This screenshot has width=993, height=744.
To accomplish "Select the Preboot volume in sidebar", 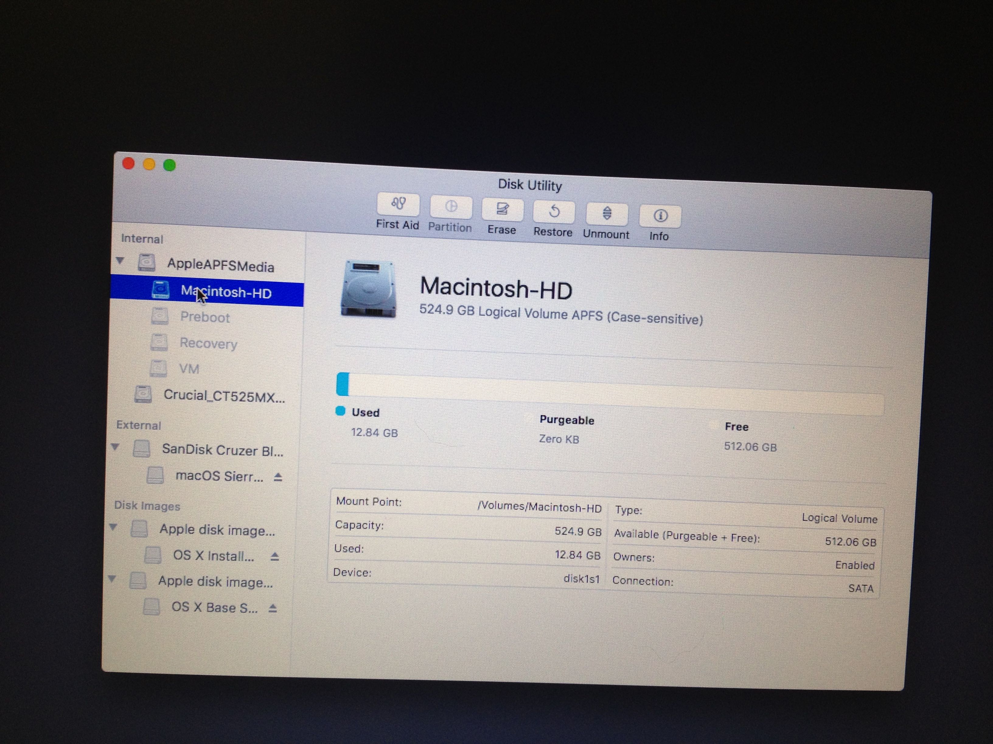I will 205,317.
